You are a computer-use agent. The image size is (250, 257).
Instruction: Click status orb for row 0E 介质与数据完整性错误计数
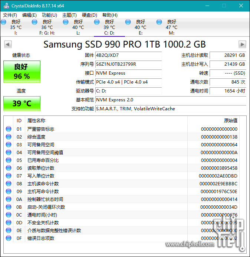point(9,231)
